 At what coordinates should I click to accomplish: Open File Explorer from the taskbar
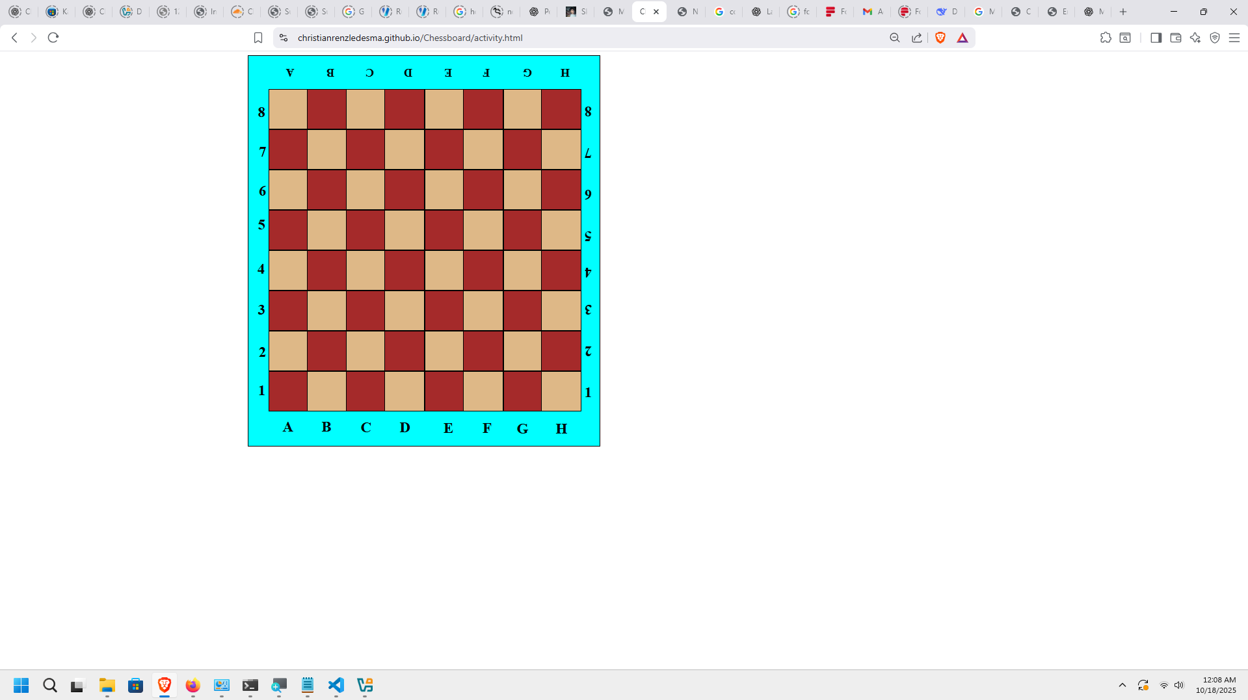pos(107,685)
